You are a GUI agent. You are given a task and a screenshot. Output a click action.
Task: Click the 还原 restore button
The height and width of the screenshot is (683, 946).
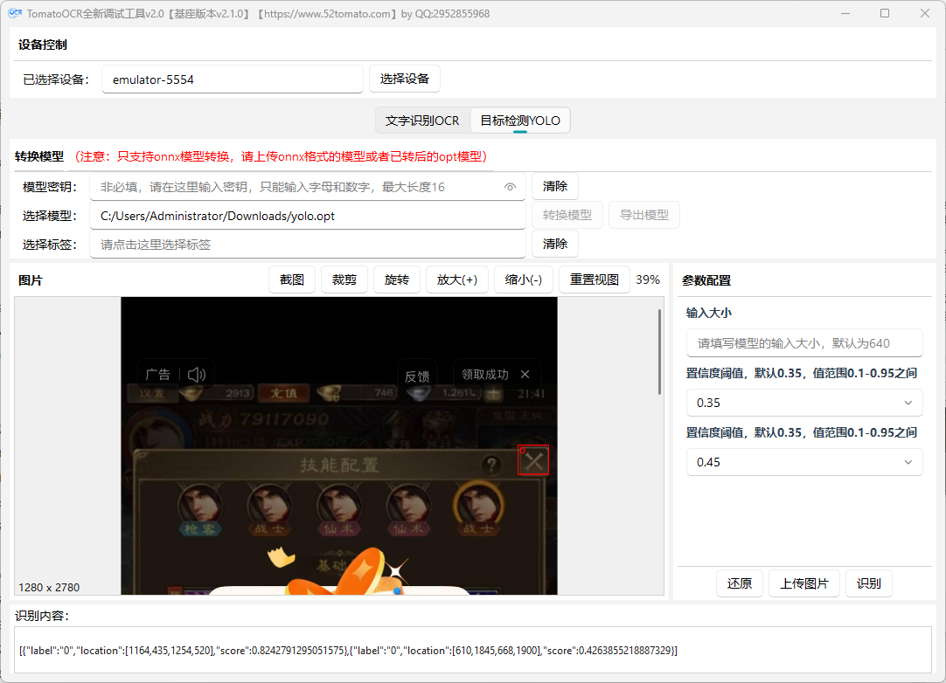[x=740, y=583]
